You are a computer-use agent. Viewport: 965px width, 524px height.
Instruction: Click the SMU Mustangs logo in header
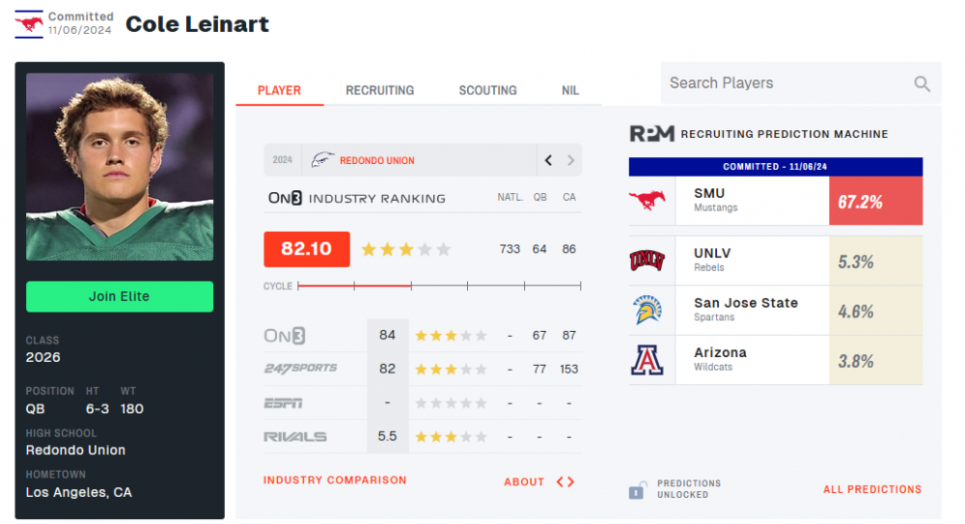pyautogui.click(x=28, y=23)
